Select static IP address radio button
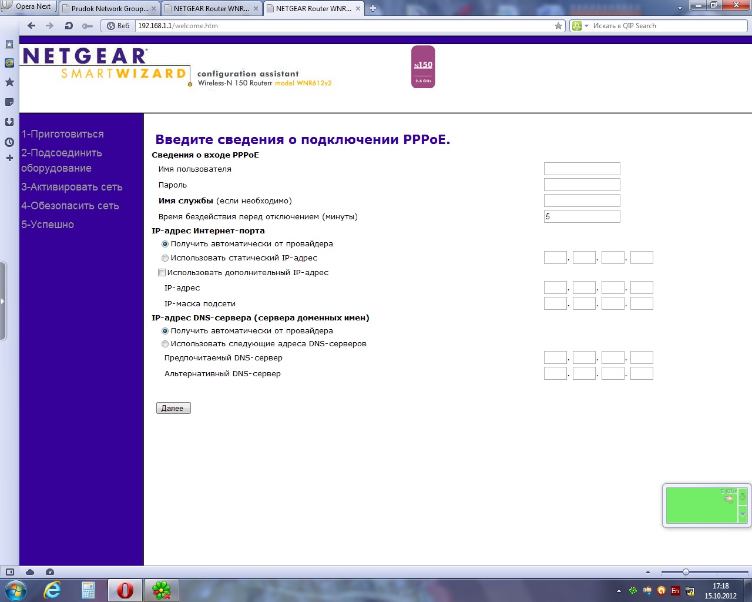Viewport: 752px width, 602px height. [165, 258]
